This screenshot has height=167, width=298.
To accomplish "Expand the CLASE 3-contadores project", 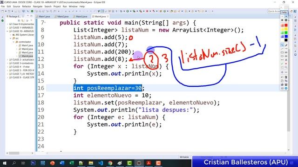I will [7, 63].
